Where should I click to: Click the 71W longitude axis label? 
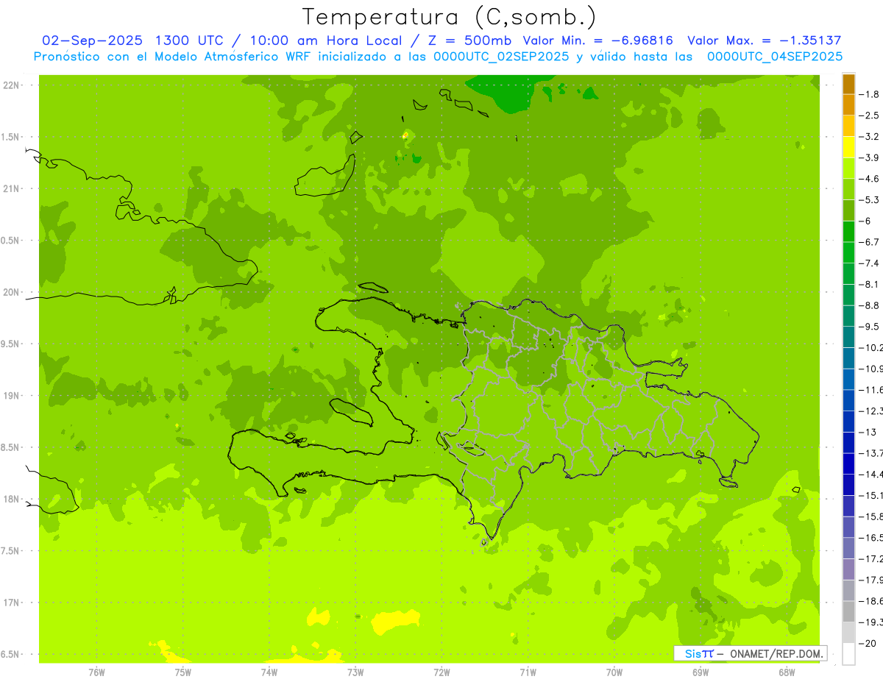528,672
